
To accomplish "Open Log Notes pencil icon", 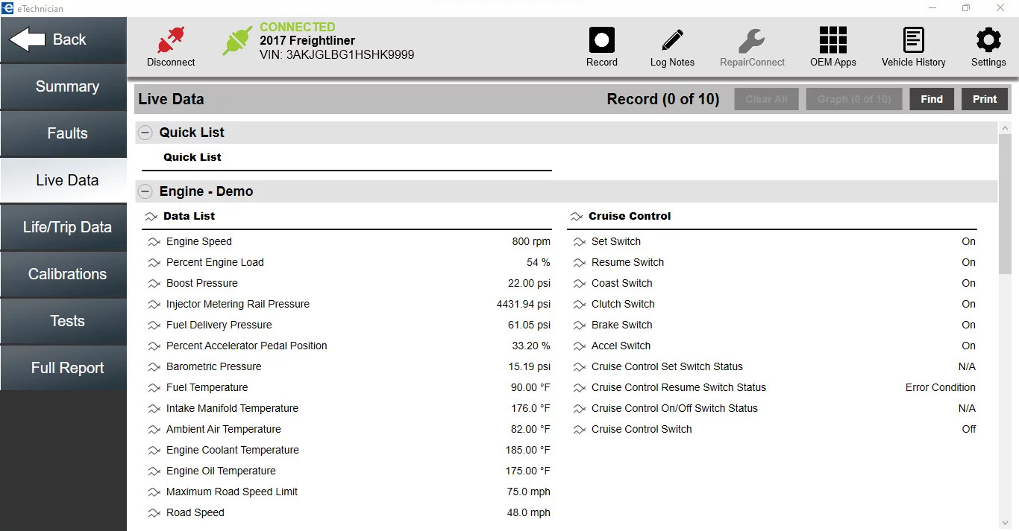I will pos(672,40).
